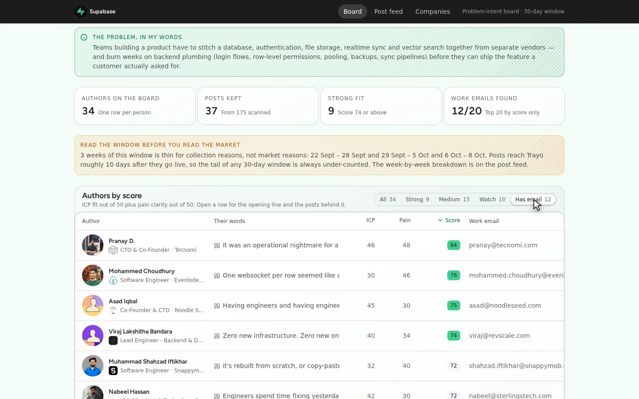Sort by the Score column header
This screenshot has width=639, height=399.
(449, 220)
